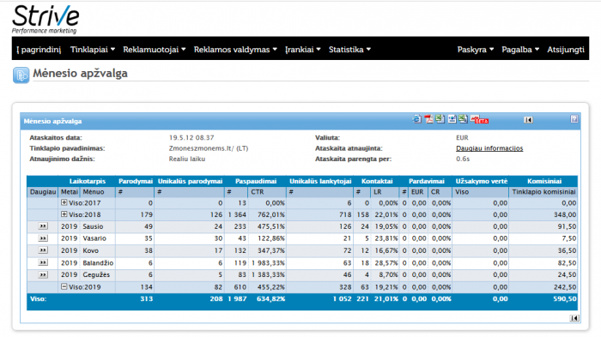Screen dimensions: 601x337
Task: Open help question mark icon in report header
Action: (x=574, y=119)
